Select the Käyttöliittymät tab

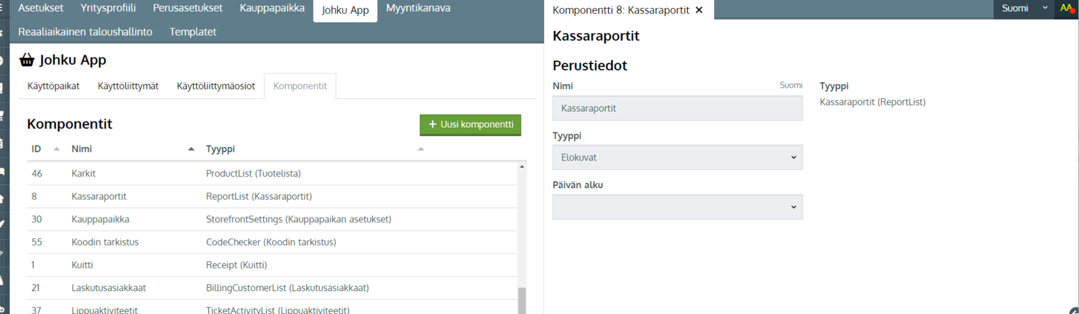pyautogui.click(x=128, y=86)
